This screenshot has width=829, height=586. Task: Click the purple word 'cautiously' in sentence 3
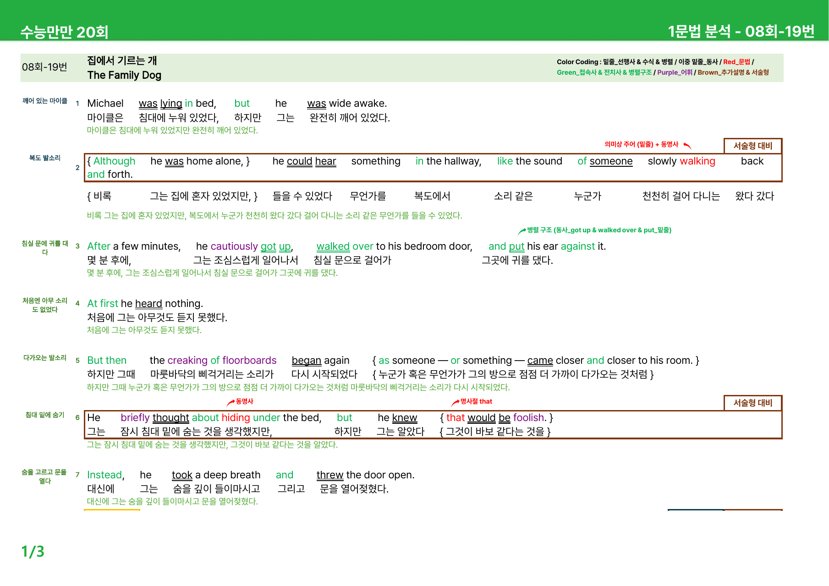tap(234, 246)
